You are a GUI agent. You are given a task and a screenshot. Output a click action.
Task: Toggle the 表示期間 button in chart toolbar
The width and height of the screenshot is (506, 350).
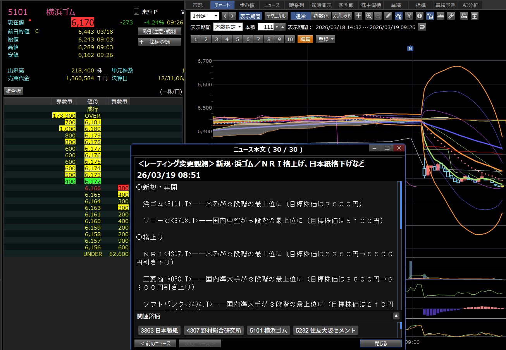click(x=250, y=16)
